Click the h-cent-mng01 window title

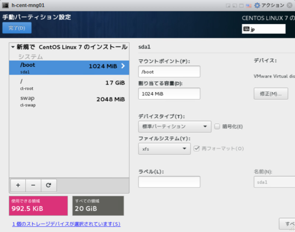tap(28, 5)
